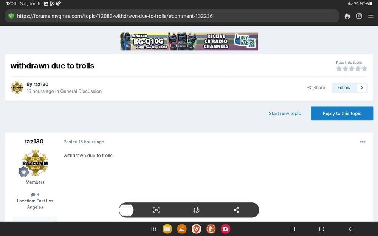Image resolution: width=378 pixels, height=236 pixels.
Task: Click Reply to this topic button
Action: (x=342, y=113)
